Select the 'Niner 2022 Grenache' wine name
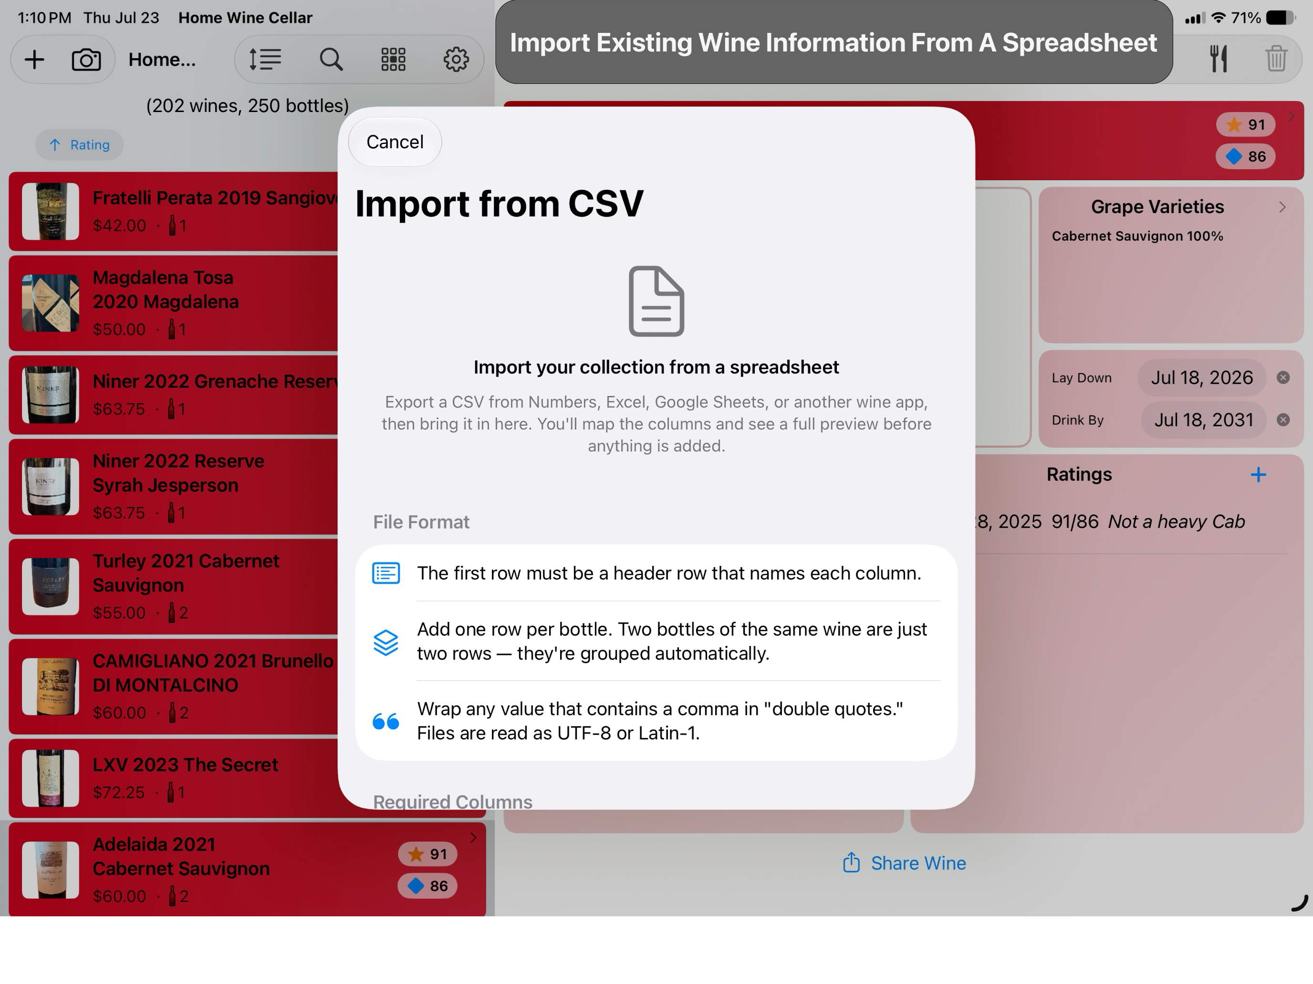Image resolution: width=1313 pixels, height=984 pixels. click(x=215, y=381)
